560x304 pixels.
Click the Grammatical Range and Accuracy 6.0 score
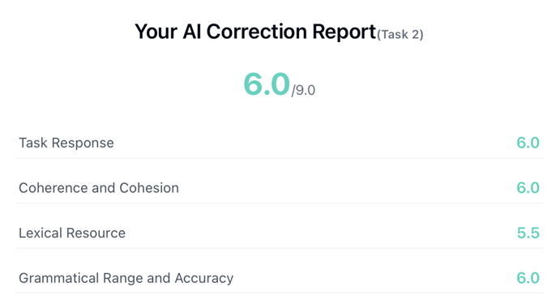(x=528, y=278)
